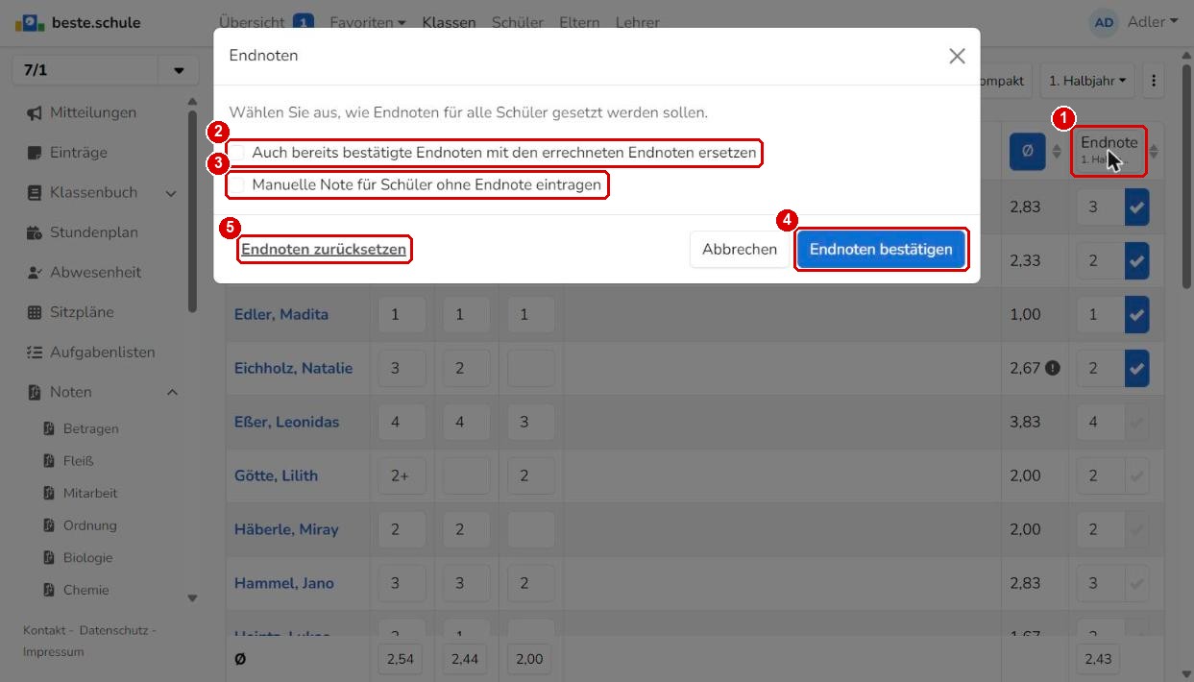Image resolution: width=1194 pixels, height=682 pixels.
Task: Confirm Endnote checkmark for Eßer, Leonidas
Action: tap(1136, 422)
